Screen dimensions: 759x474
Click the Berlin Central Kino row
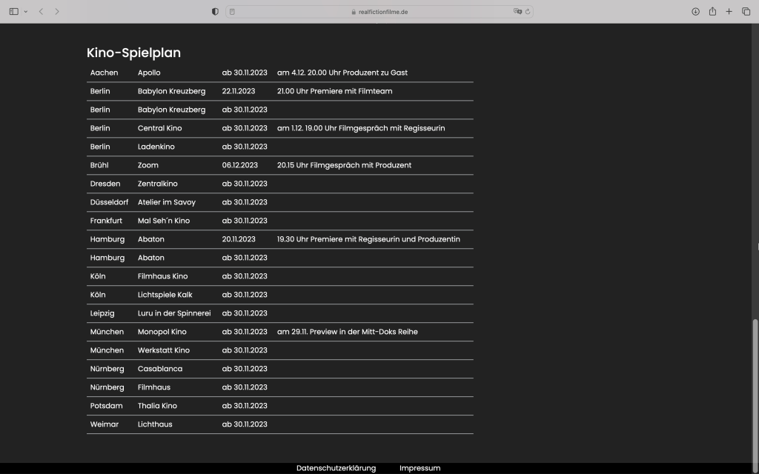(159, 128)
